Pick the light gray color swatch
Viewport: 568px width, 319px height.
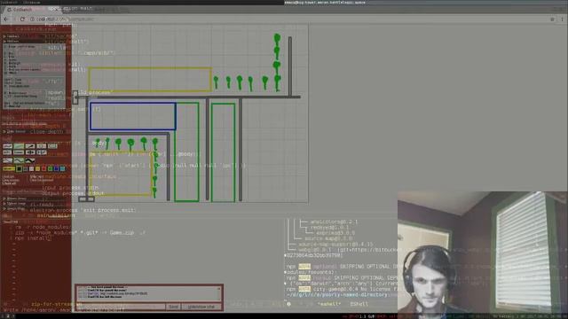(x=32, y=168)
